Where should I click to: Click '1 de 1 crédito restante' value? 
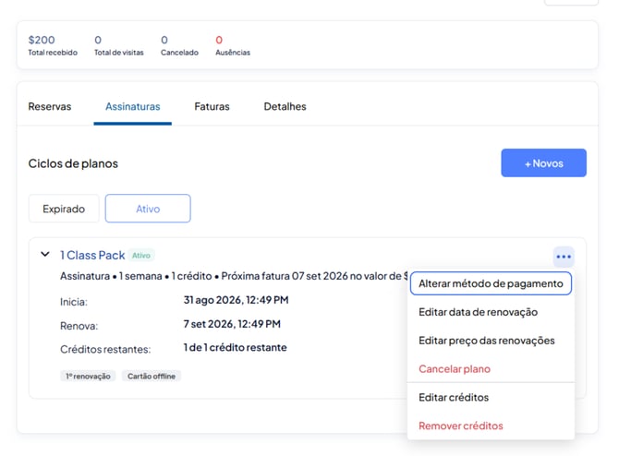pos(235,347)
